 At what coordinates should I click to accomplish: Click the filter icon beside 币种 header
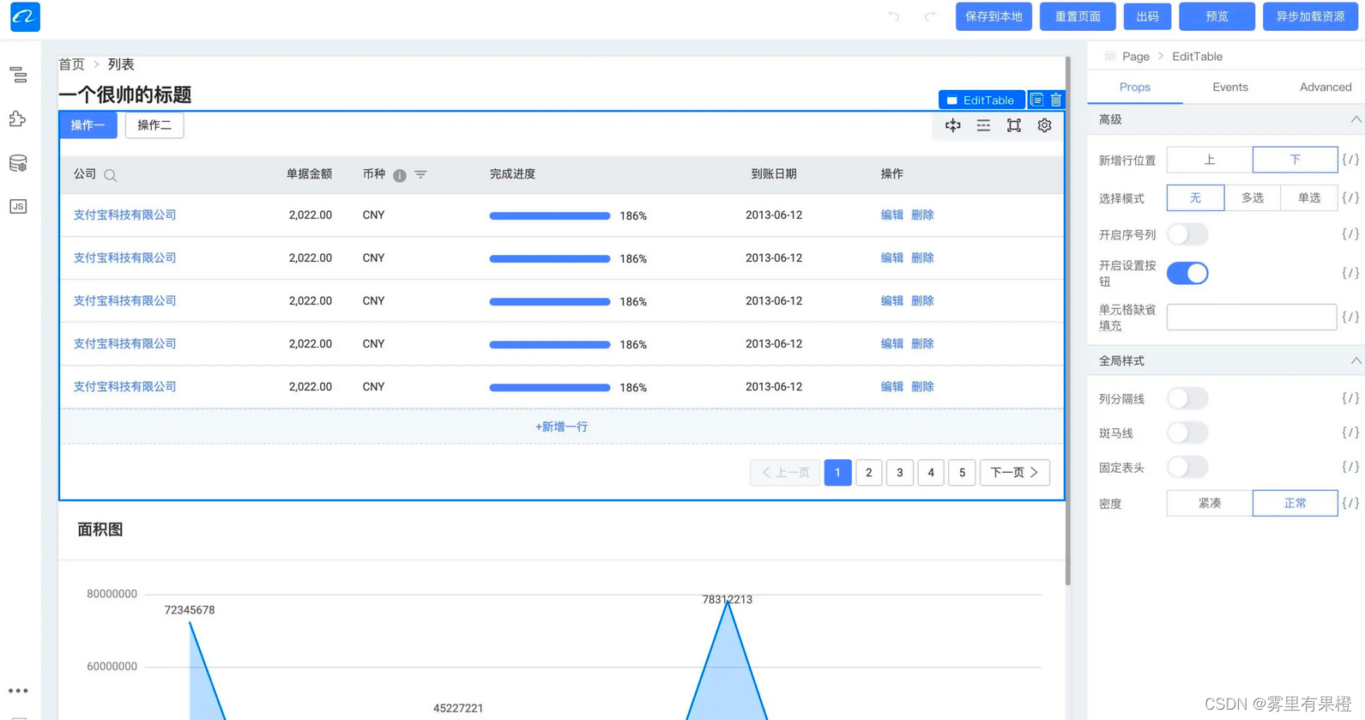(x=420, y=174)
